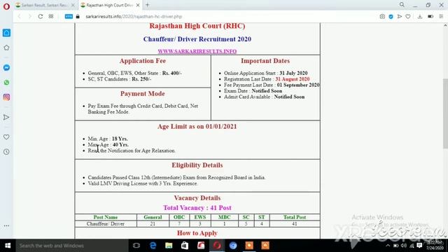Click the page vertical scrollbar thumb

click(x=445, y=113)
